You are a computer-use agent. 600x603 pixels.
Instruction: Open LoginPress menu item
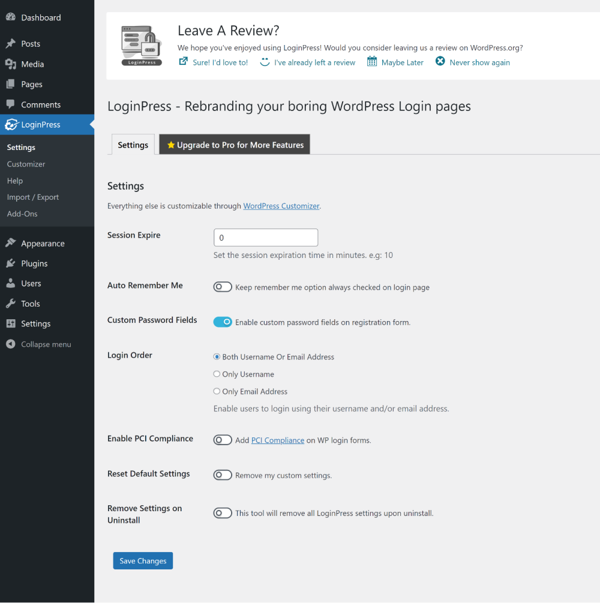pos(47,125)
